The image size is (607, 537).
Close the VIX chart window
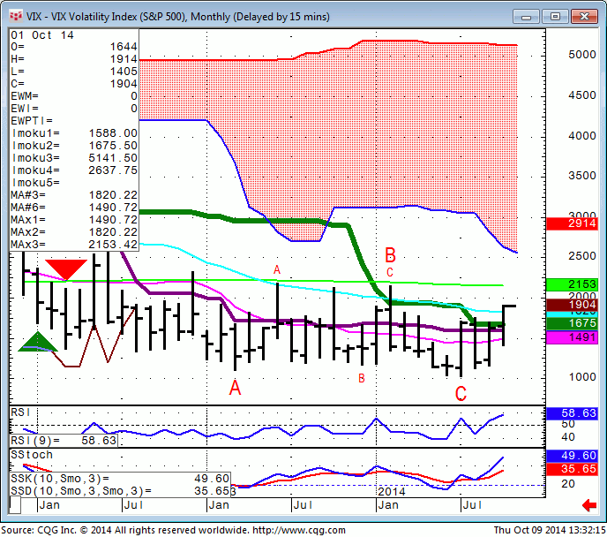pyautogui.click(x=584, y=17)
